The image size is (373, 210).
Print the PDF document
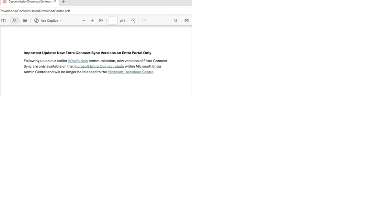click(x=186, y=21)
